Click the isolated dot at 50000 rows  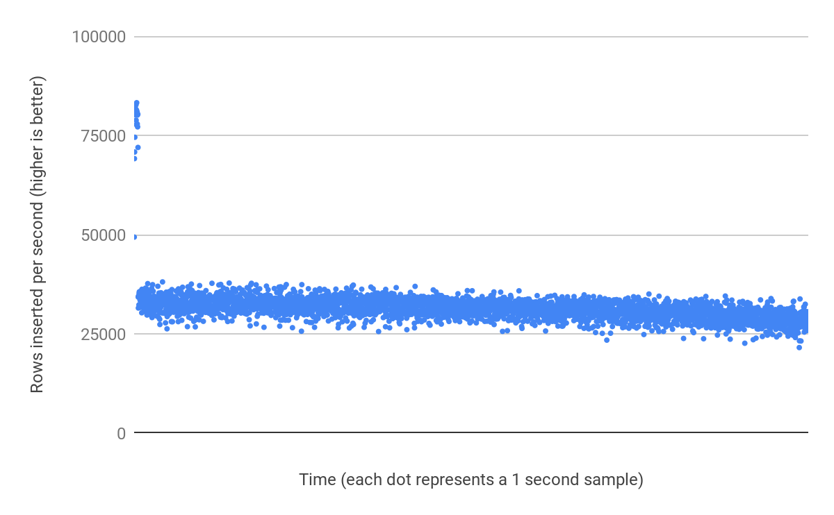point(134,237)
